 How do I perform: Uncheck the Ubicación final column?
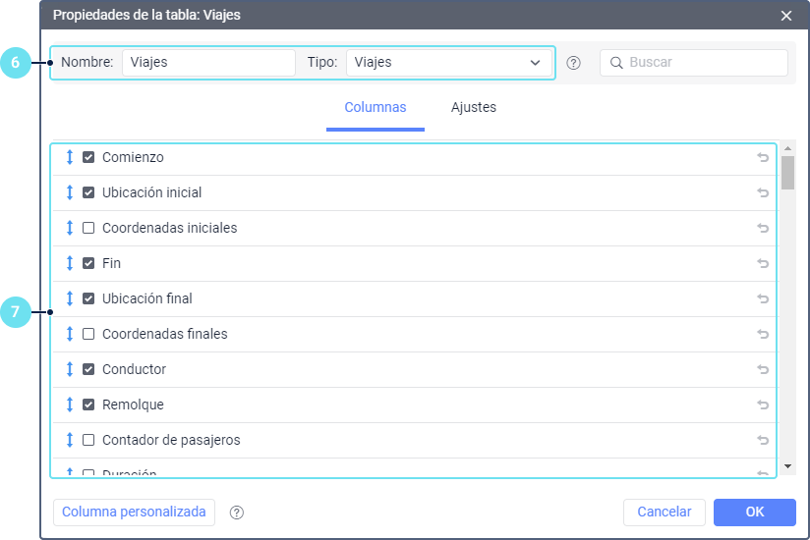[88, 298]
